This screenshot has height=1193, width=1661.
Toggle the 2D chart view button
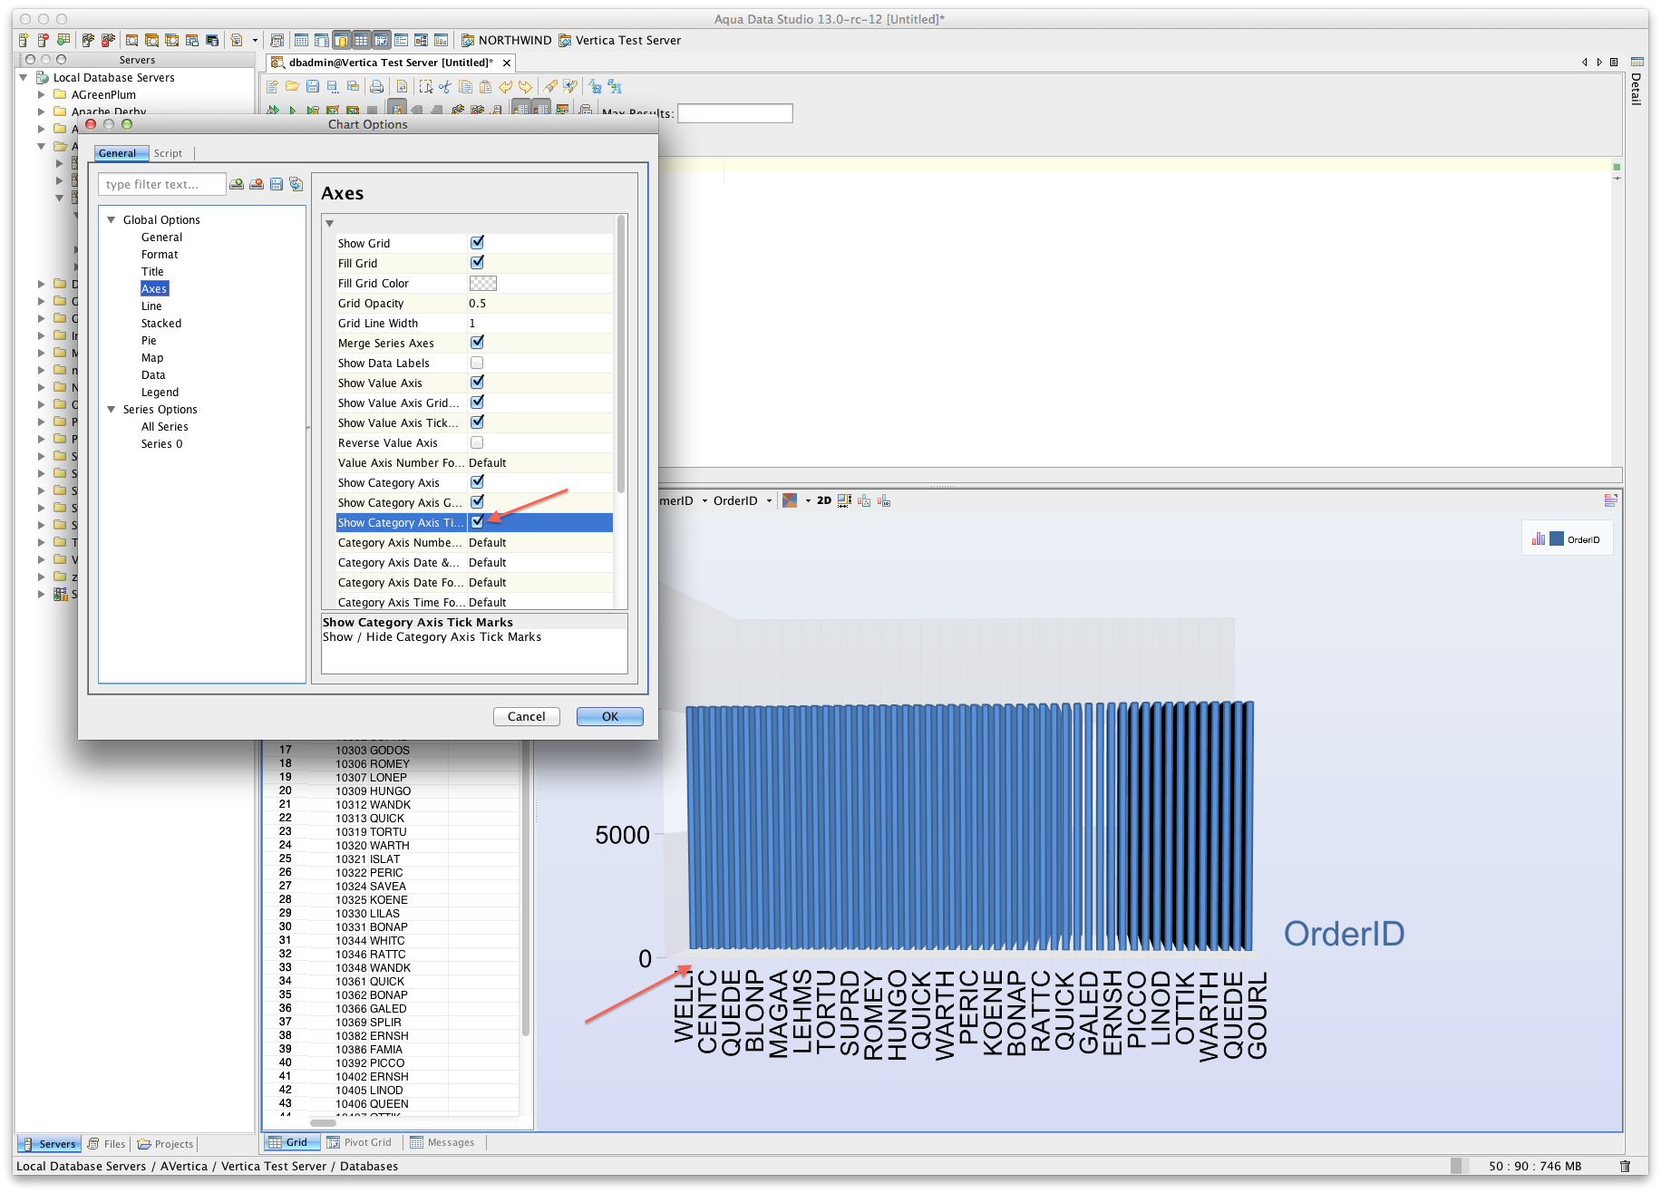[x=824, y=500]
